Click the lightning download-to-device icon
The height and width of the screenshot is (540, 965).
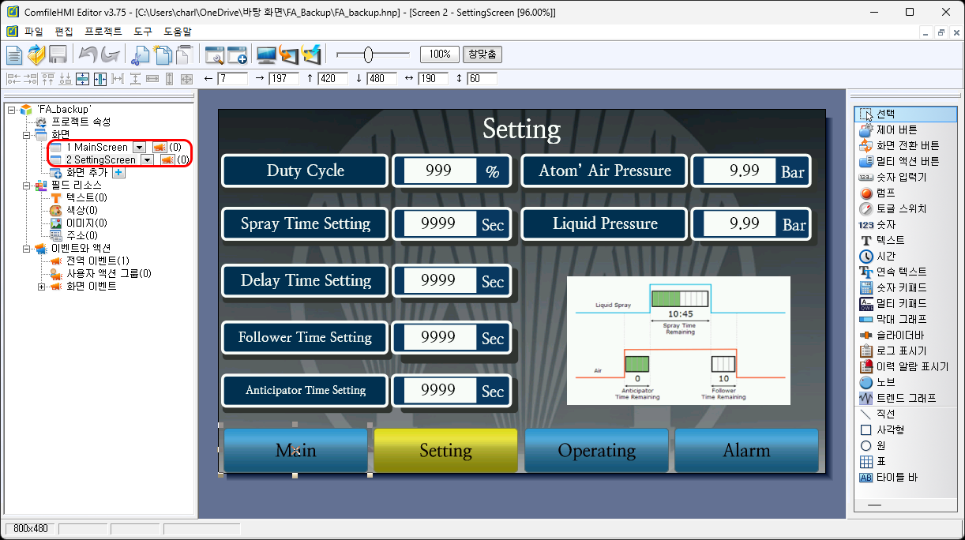pos(312,54)
